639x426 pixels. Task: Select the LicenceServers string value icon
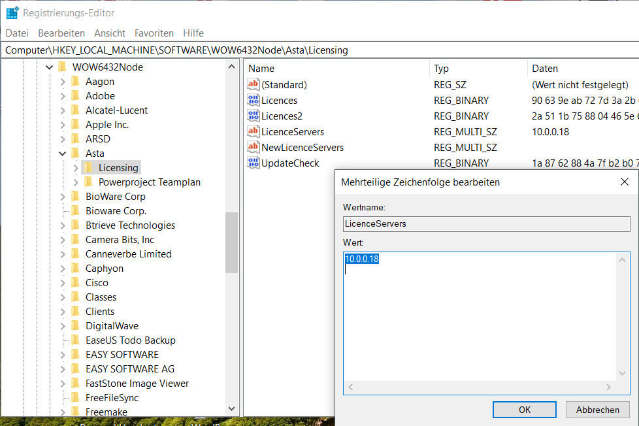point(254,131)
